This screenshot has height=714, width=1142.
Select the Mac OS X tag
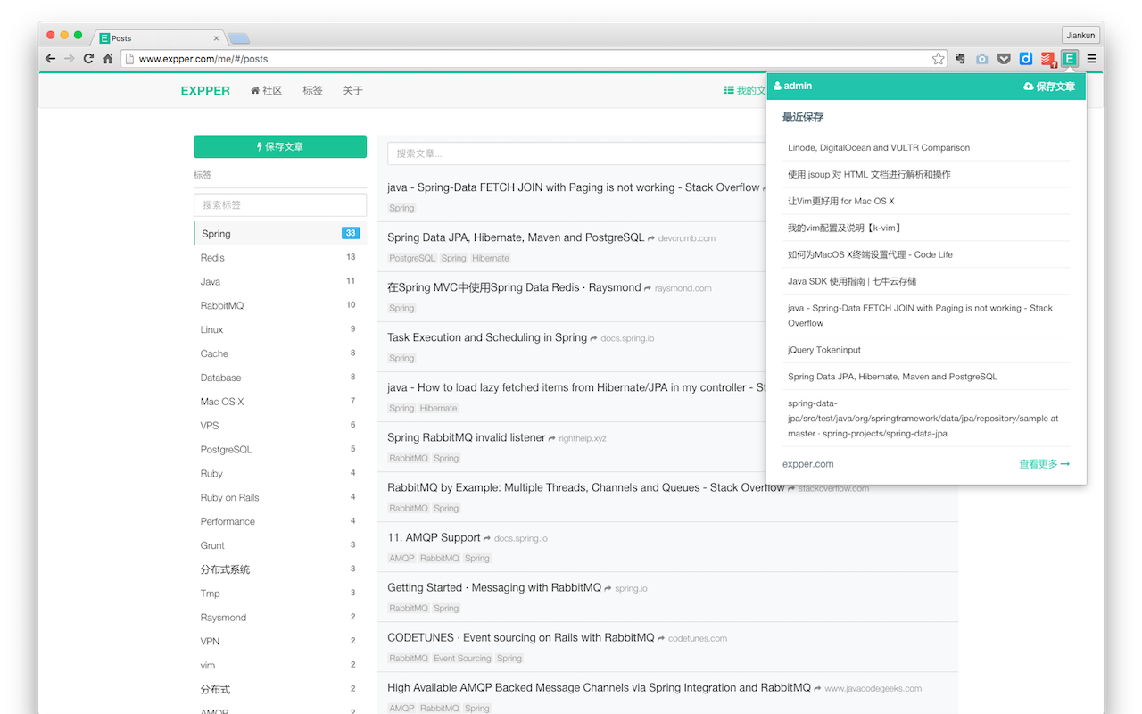280,402
